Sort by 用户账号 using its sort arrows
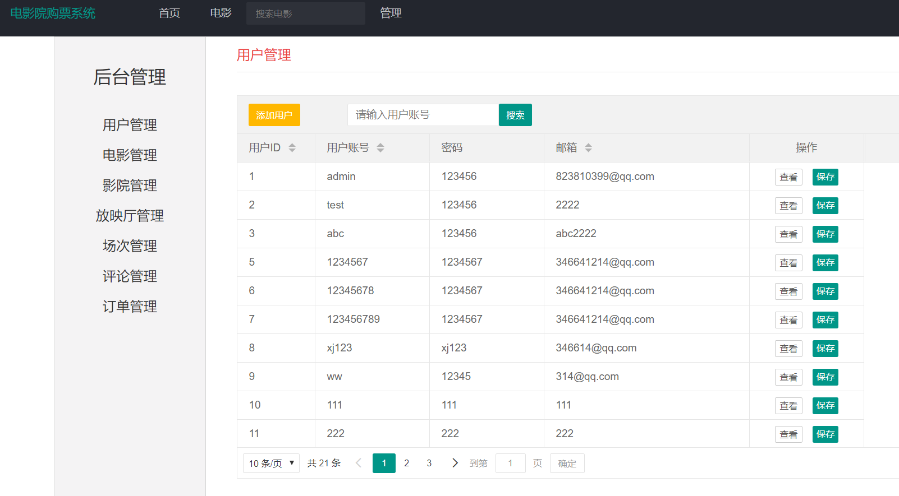This screenshot has width=899, height=496. coord(380,148)
